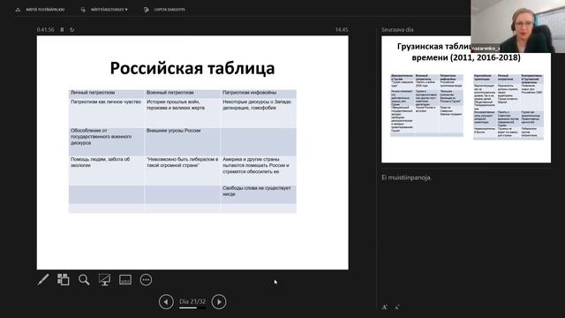565x318 pixels.
Task: Open the see all slides grid
Action: [x=64, y=280]
